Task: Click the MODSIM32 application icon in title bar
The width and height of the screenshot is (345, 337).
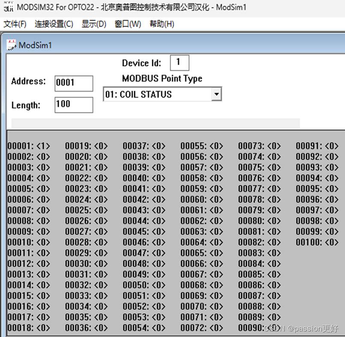Action: pyautogui.click(x=9, y=7)
